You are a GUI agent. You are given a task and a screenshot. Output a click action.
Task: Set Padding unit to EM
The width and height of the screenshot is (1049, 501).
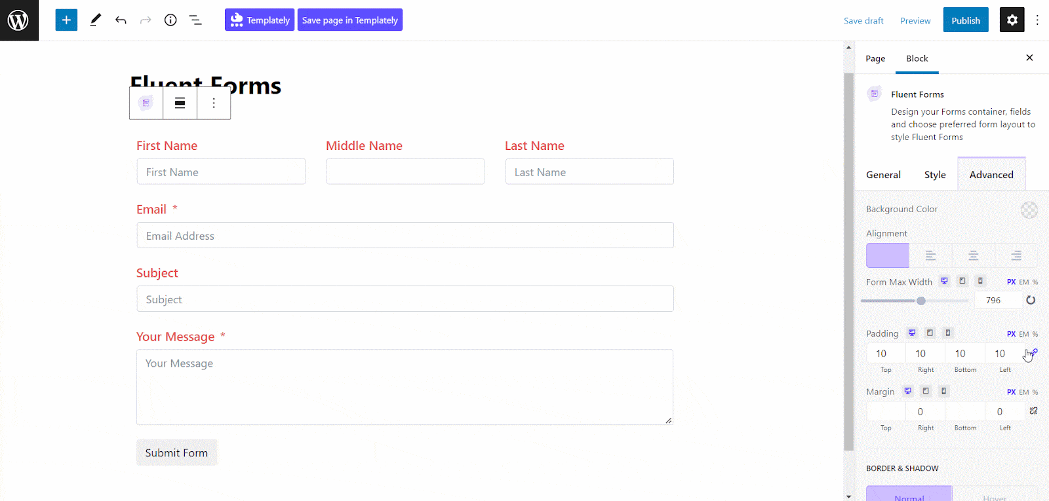click(x=1024, y=334)
